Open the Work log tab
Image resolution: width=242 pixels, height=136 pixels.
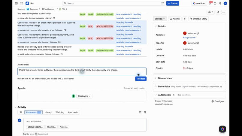coord(60,112)
